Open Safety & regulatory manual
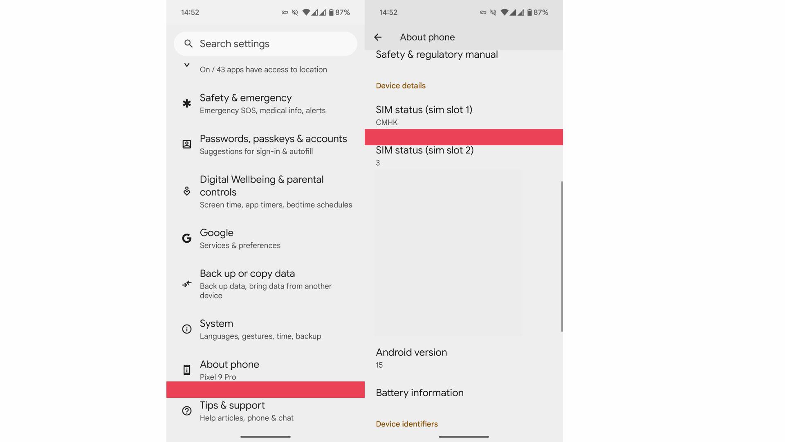The height and width of the screenshot is (442, 785). 437,55
